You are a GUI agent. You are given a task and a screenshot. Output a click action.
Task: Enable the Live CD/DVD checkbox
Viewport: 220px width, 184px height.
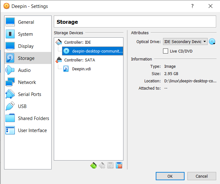click(165, 51)
